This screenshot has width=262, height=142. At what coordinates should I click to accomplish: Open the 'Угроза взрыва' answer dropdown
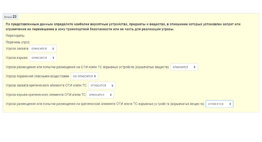pos(43,58)
